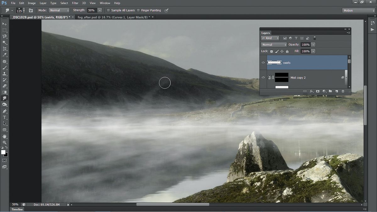Select the Zoom tool
This screenshot has height=212, width=377.
click(x=4, y=142)
